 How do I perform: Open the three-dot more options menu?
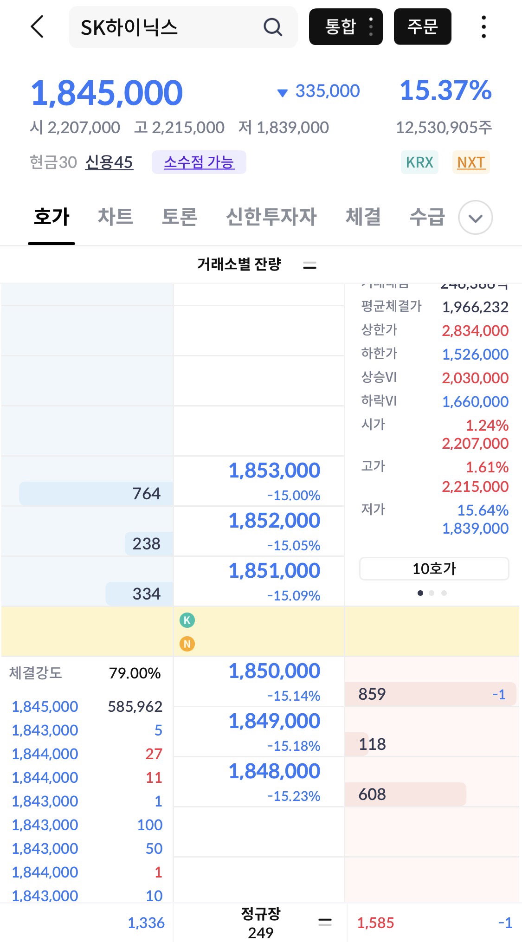coord(483,26)
